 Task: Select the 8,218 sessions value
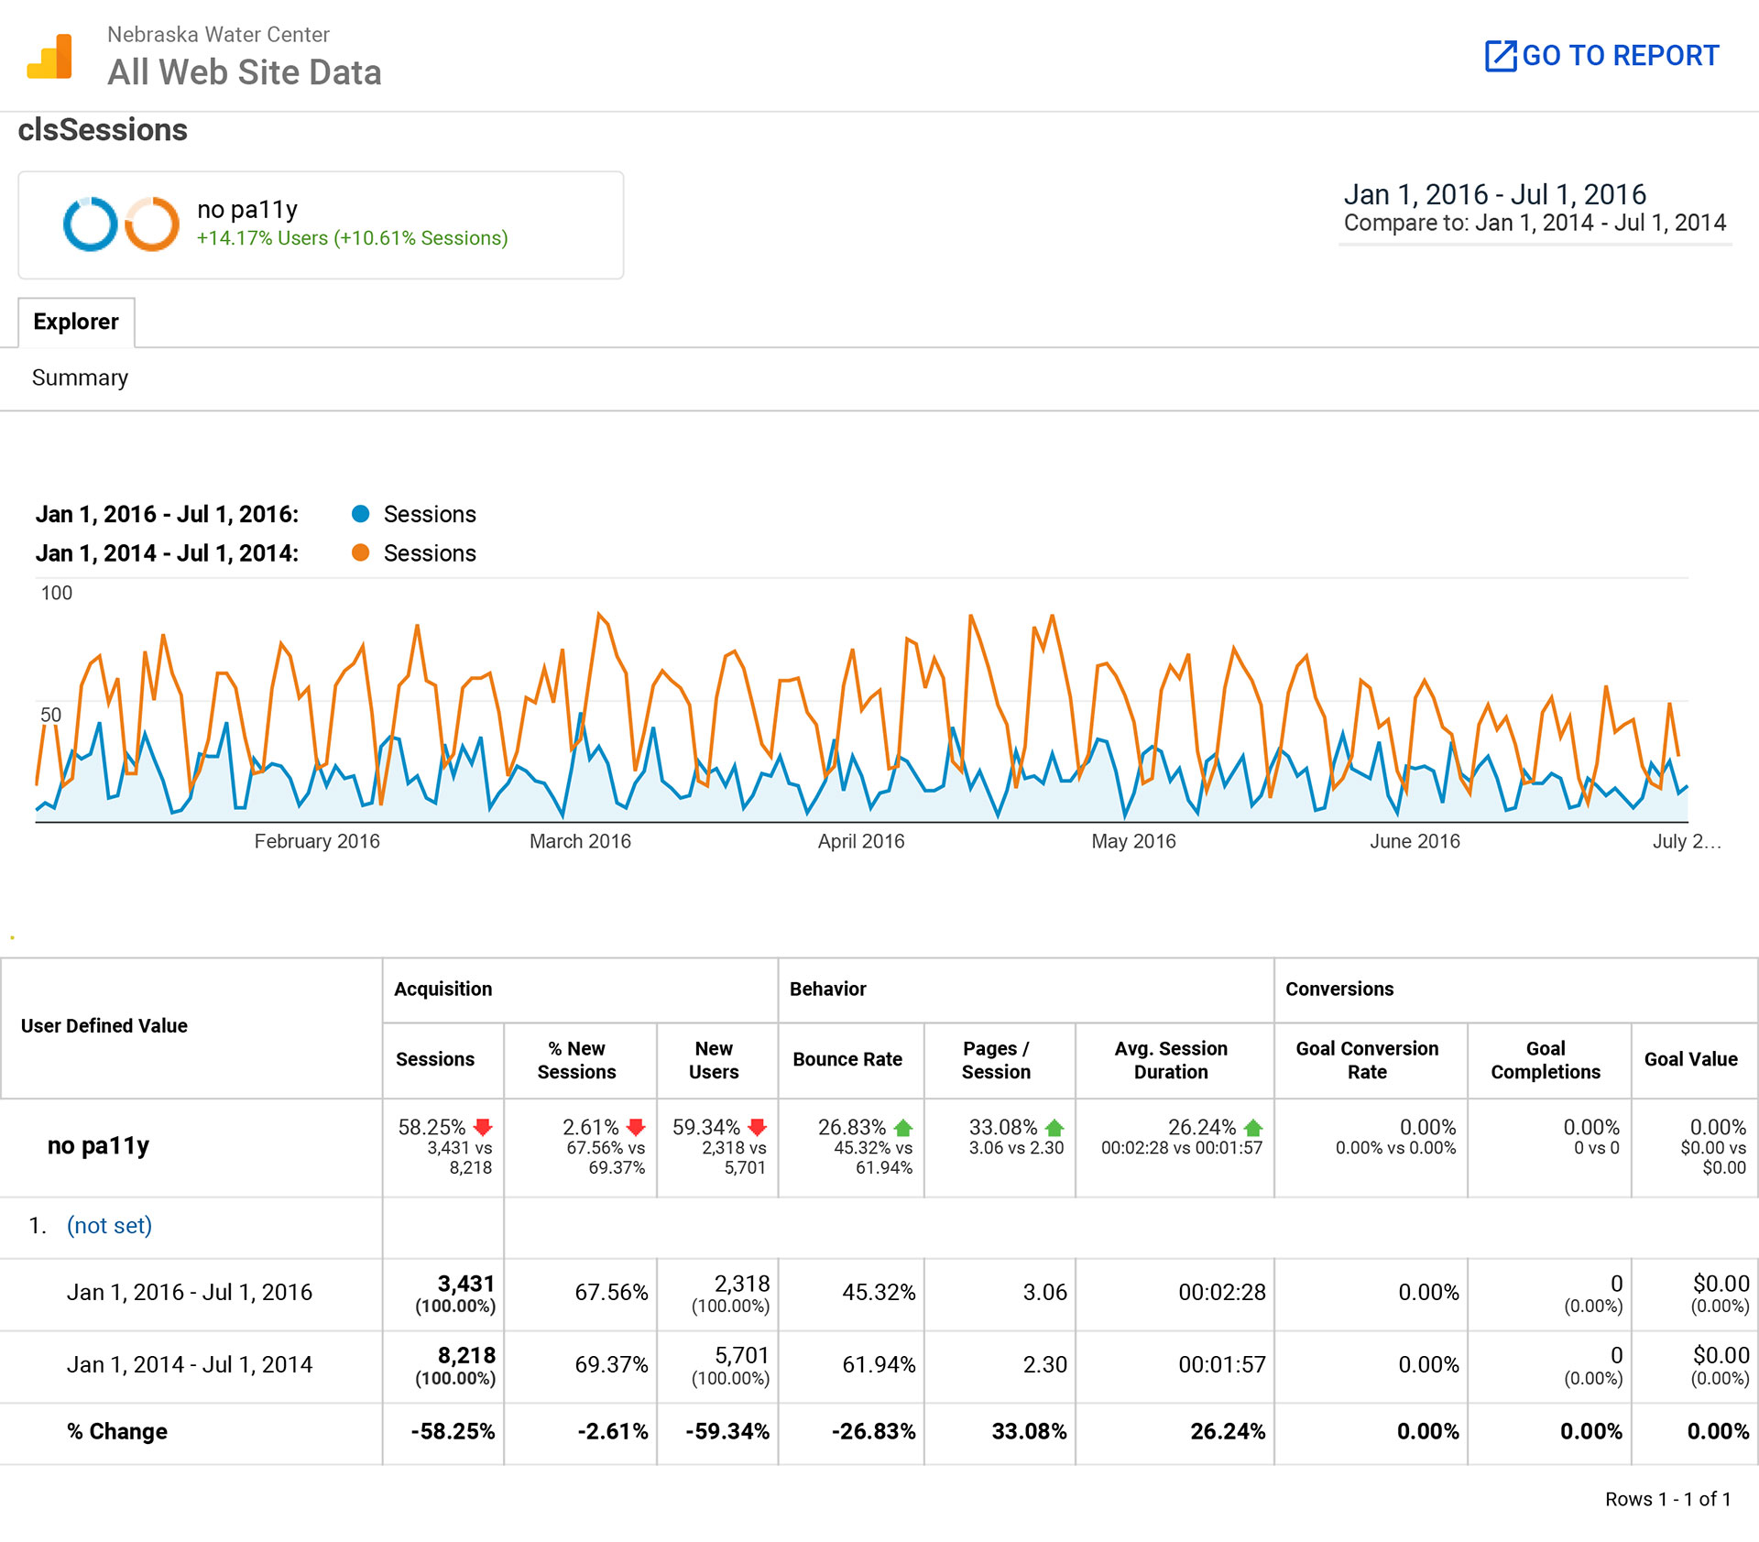coord(465,1355)
